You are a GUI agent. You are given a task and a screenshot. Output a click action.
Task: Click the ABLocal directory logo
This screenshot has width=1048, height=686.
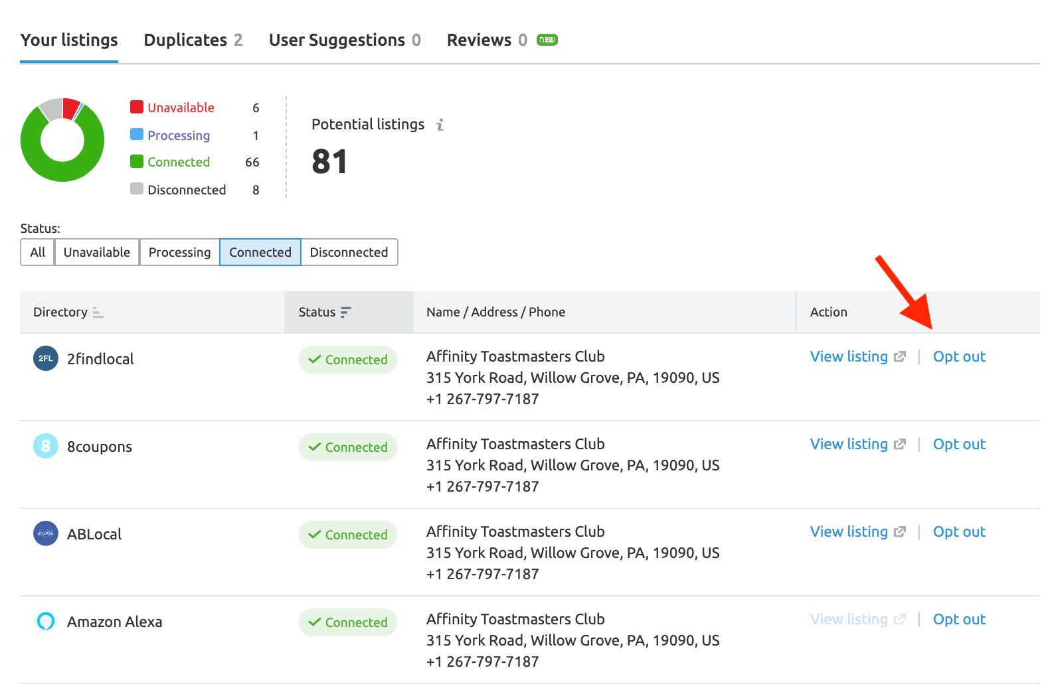coord(46,533)
